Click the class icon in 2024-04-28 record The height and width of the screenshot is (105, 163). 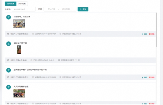pyautogui.click(x=60, y=34)
